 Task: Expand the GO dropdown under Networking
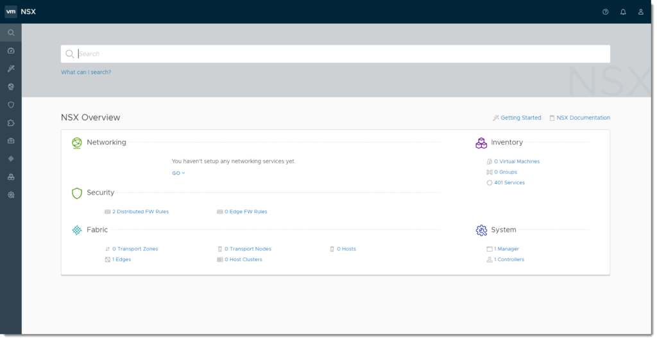tap(178, 173)
